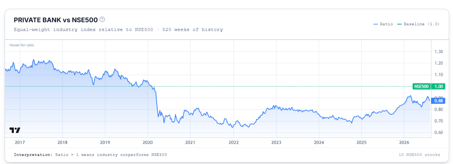Click the 2023 year label on time axis
453x164 pixels.
(x=276, y=143)
